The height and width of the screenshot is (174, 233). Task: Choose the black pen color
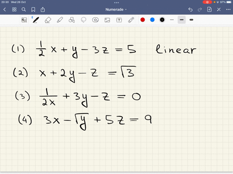[162, 20]
